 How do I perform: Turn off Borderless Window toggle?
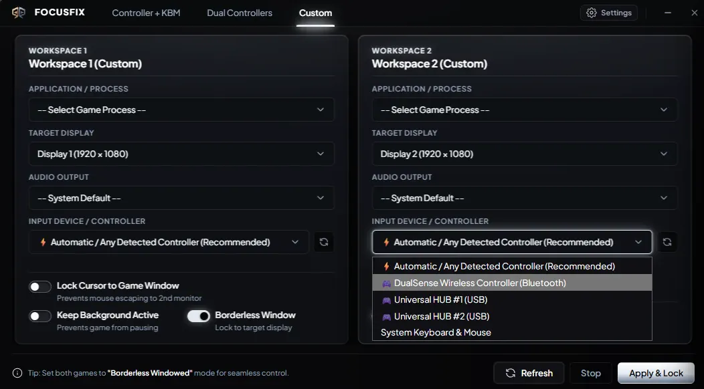coord(199,316)
